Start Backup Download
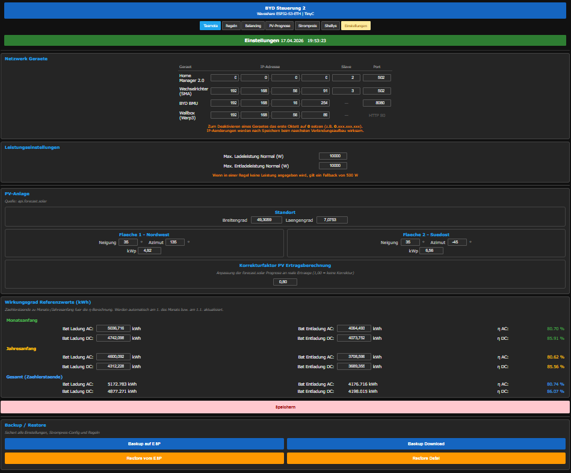This screenshot has height=473, width=571. 426,444
